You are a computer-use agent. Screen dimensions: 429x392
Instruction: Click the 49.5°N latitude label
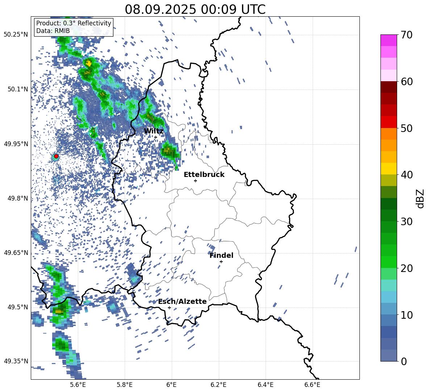pyautogui.click(x=17, y=307)
